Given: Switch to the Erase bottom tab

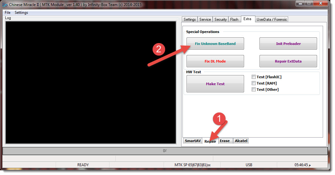Looking at the screenshot, I should click(225, 141).
